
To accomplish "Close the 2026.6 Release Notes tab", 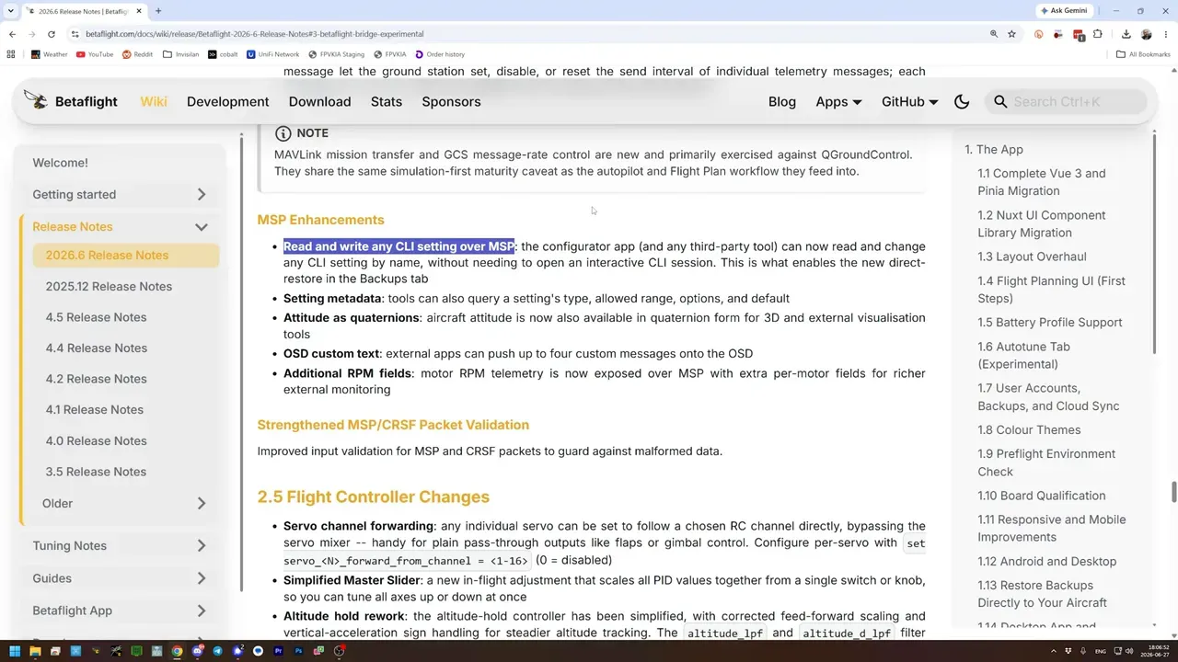I will coord(139,11).
